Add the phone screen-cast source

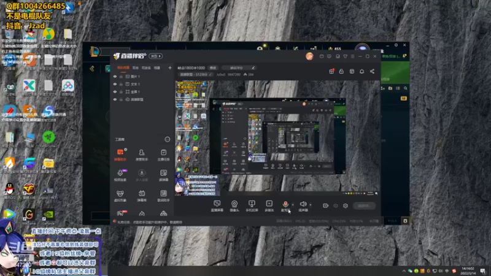(x=252, y=206)
